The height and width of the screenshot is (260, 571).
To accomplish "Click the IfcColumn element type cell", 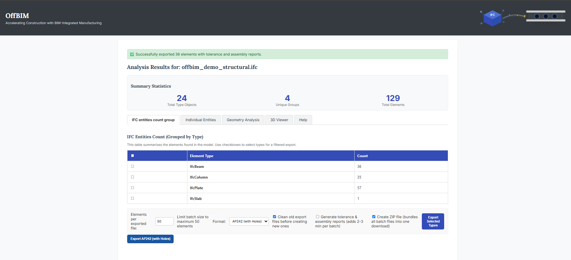I will click(271, 177).
